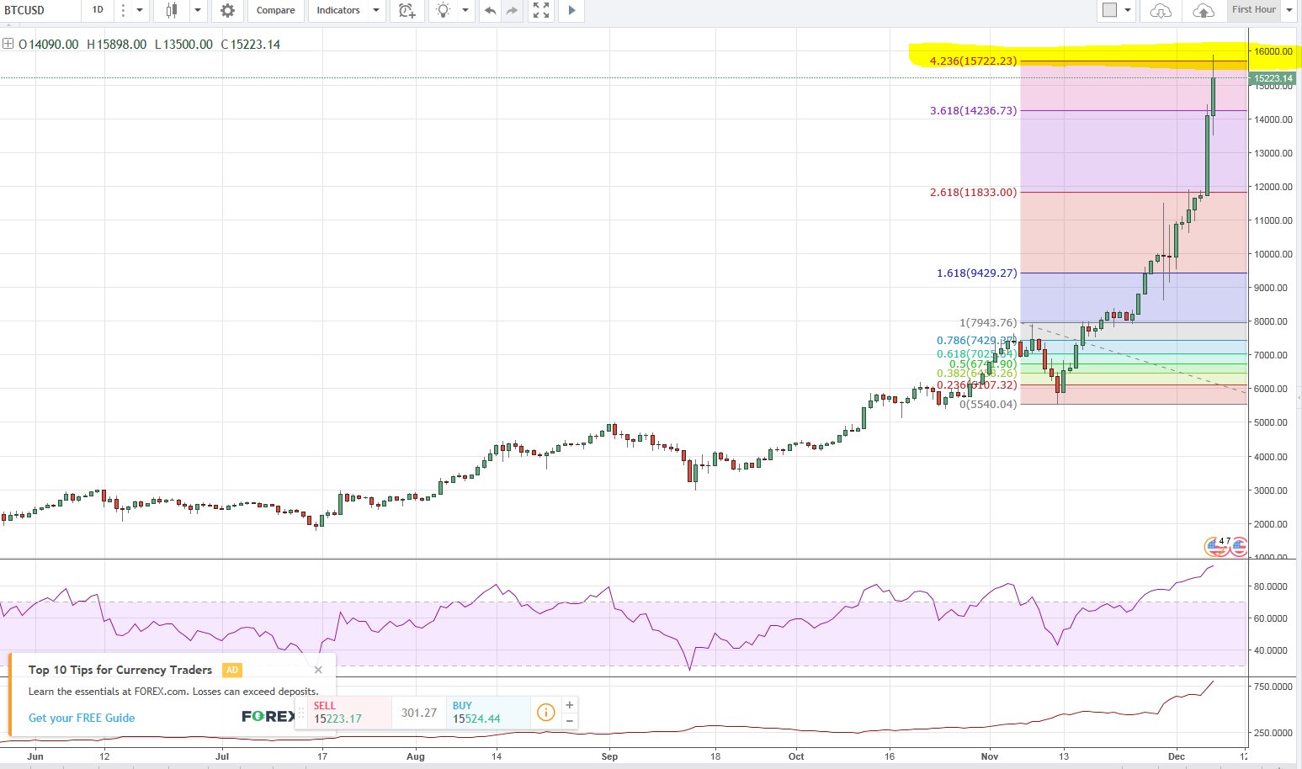Click the yellow AD badge
This screenshot has height=769, width=1302.
coord(232,670)
